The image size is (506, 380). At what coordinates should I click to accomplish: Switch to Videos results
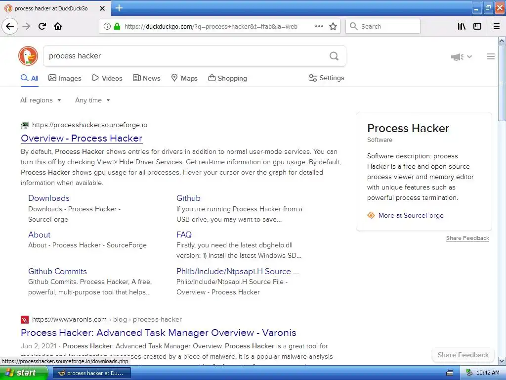click(107, 78)
